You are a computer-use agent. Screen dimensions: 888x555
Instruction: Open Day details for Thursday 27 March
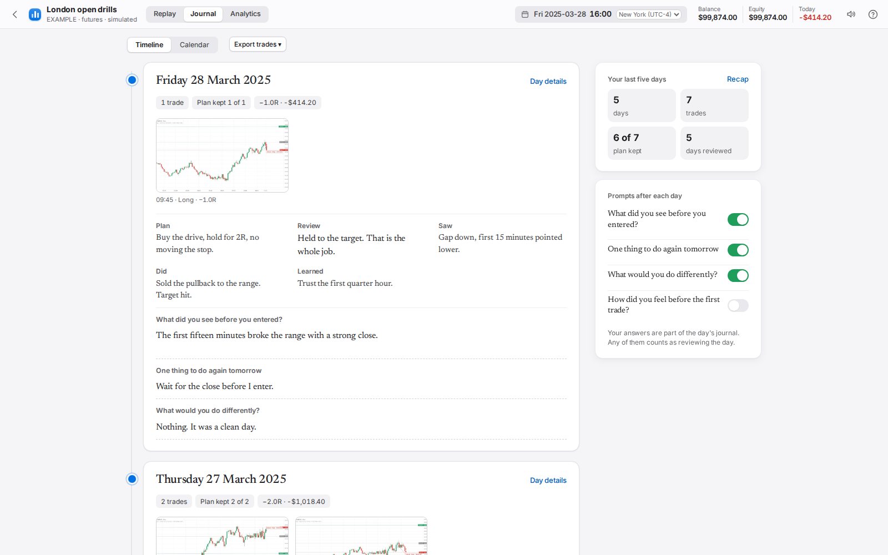click(x=548, y=480)
